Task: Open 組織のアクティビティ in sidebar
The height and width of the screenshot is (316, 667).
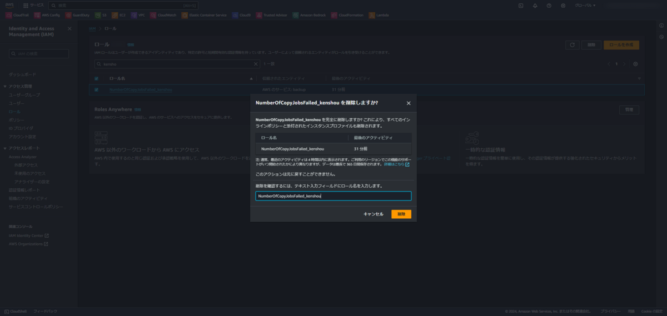Action: tap(28, 198)
